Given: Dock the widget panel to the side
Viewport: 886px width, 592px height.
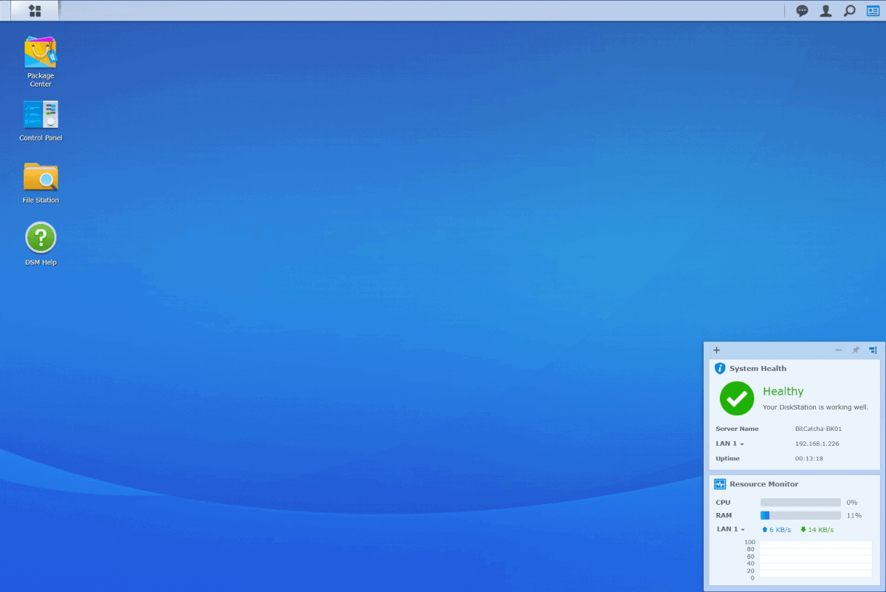Looking at the screenshot, I should tap(873, 350).
